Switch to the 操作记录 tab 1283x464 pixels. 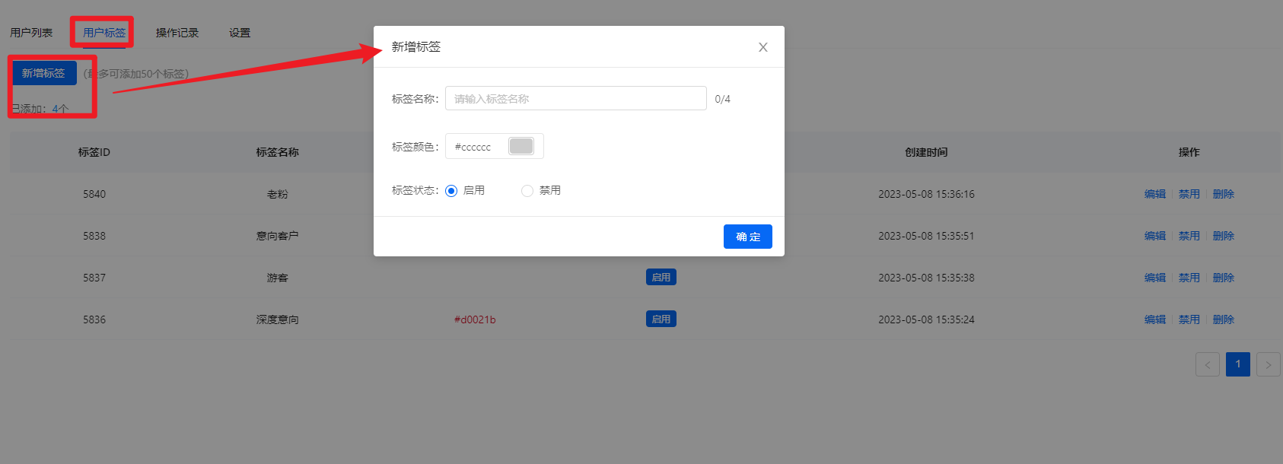tap(177, 33)
